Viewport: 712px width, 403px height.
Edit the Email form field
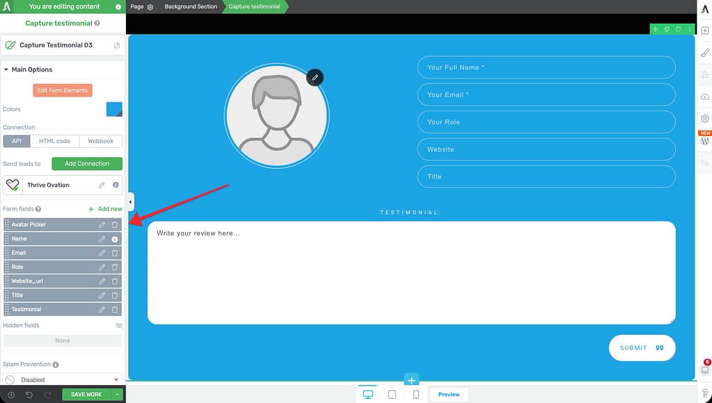click(x=102, y=253)
